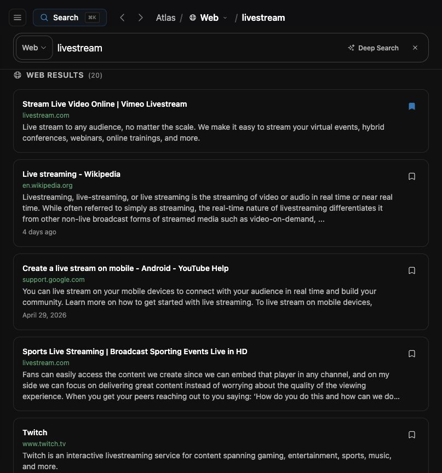Click the livestream breadcrumb
The width and height of the screenshot is (442, 473).
tap(263, 18)
